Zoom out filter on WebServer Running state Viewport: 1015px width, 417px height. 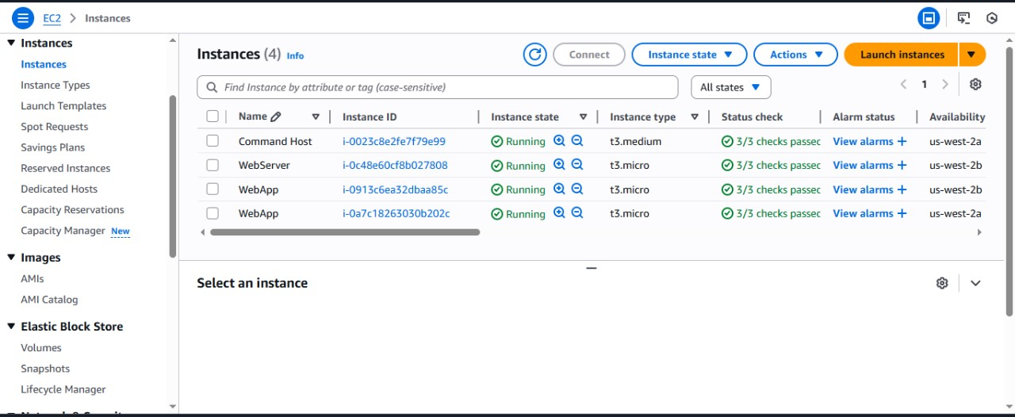point(577,165)
